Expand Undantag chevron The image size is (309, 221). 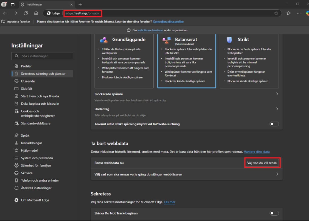[x=277, y=109]
